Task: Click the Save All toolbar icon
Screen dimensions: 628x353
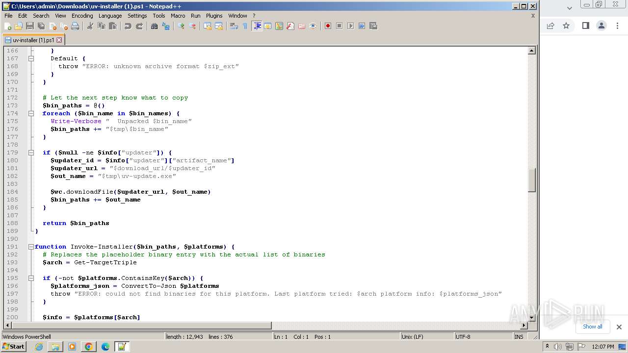Action: point(41,26)
